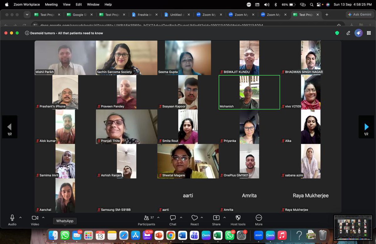376x244 pixels.
Task: Switch to the Google Sh Chrome tab
Action: click(80, 15)
